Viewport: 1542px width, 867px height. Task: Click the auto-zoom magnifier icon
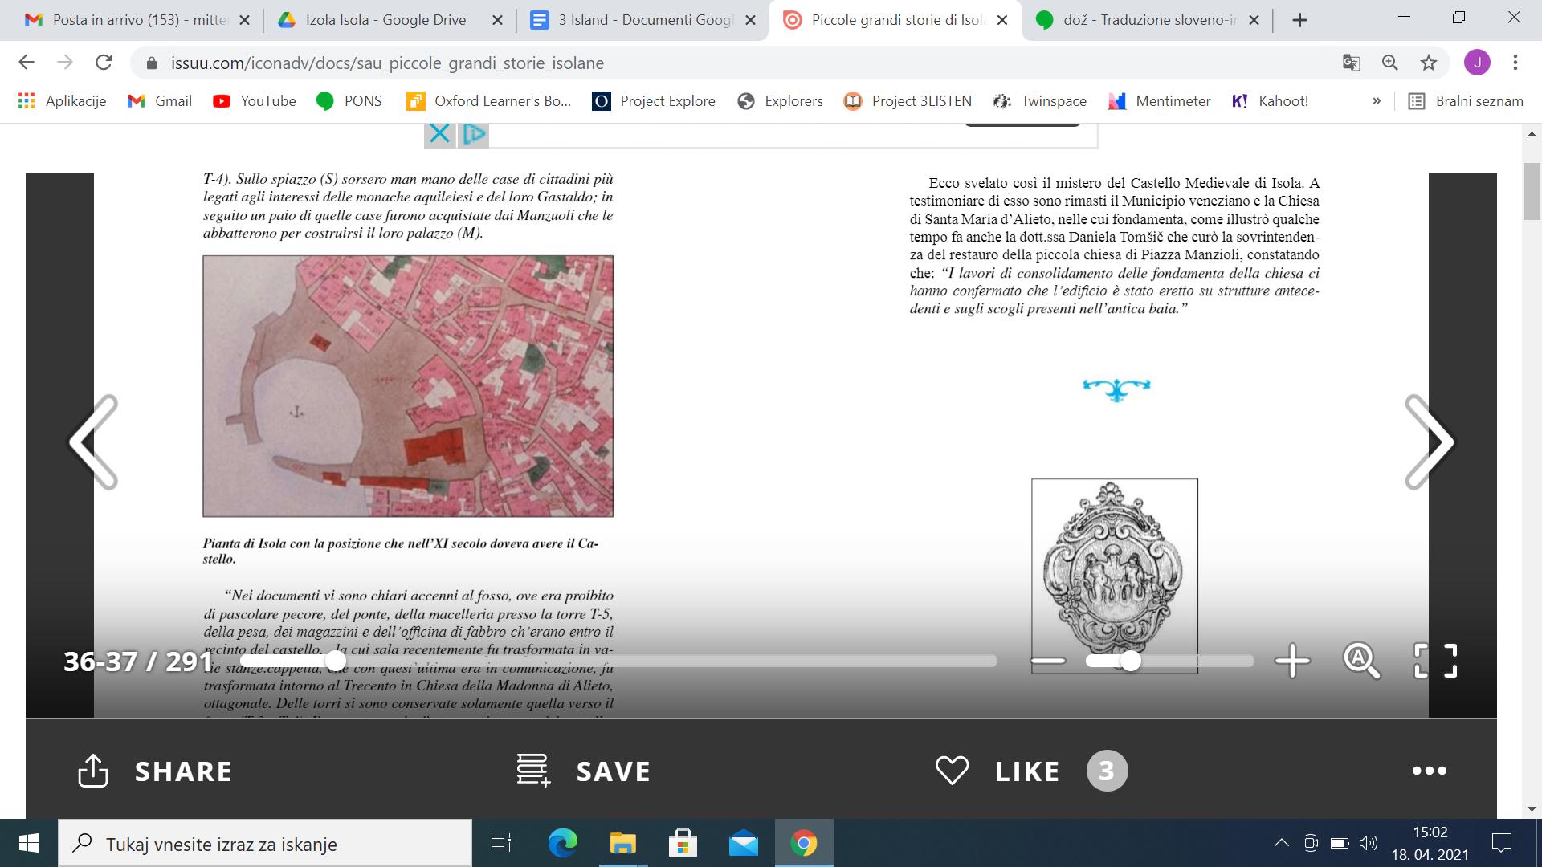coord(1361,661)
